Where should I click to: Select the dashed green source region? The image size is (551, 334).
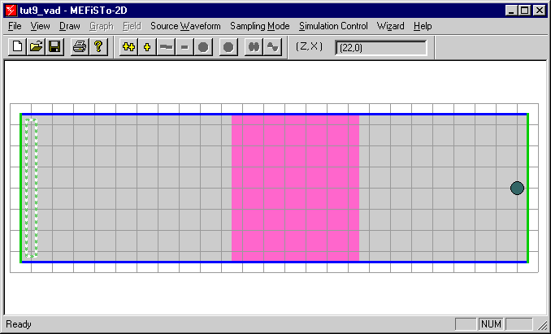pos(31,188)
